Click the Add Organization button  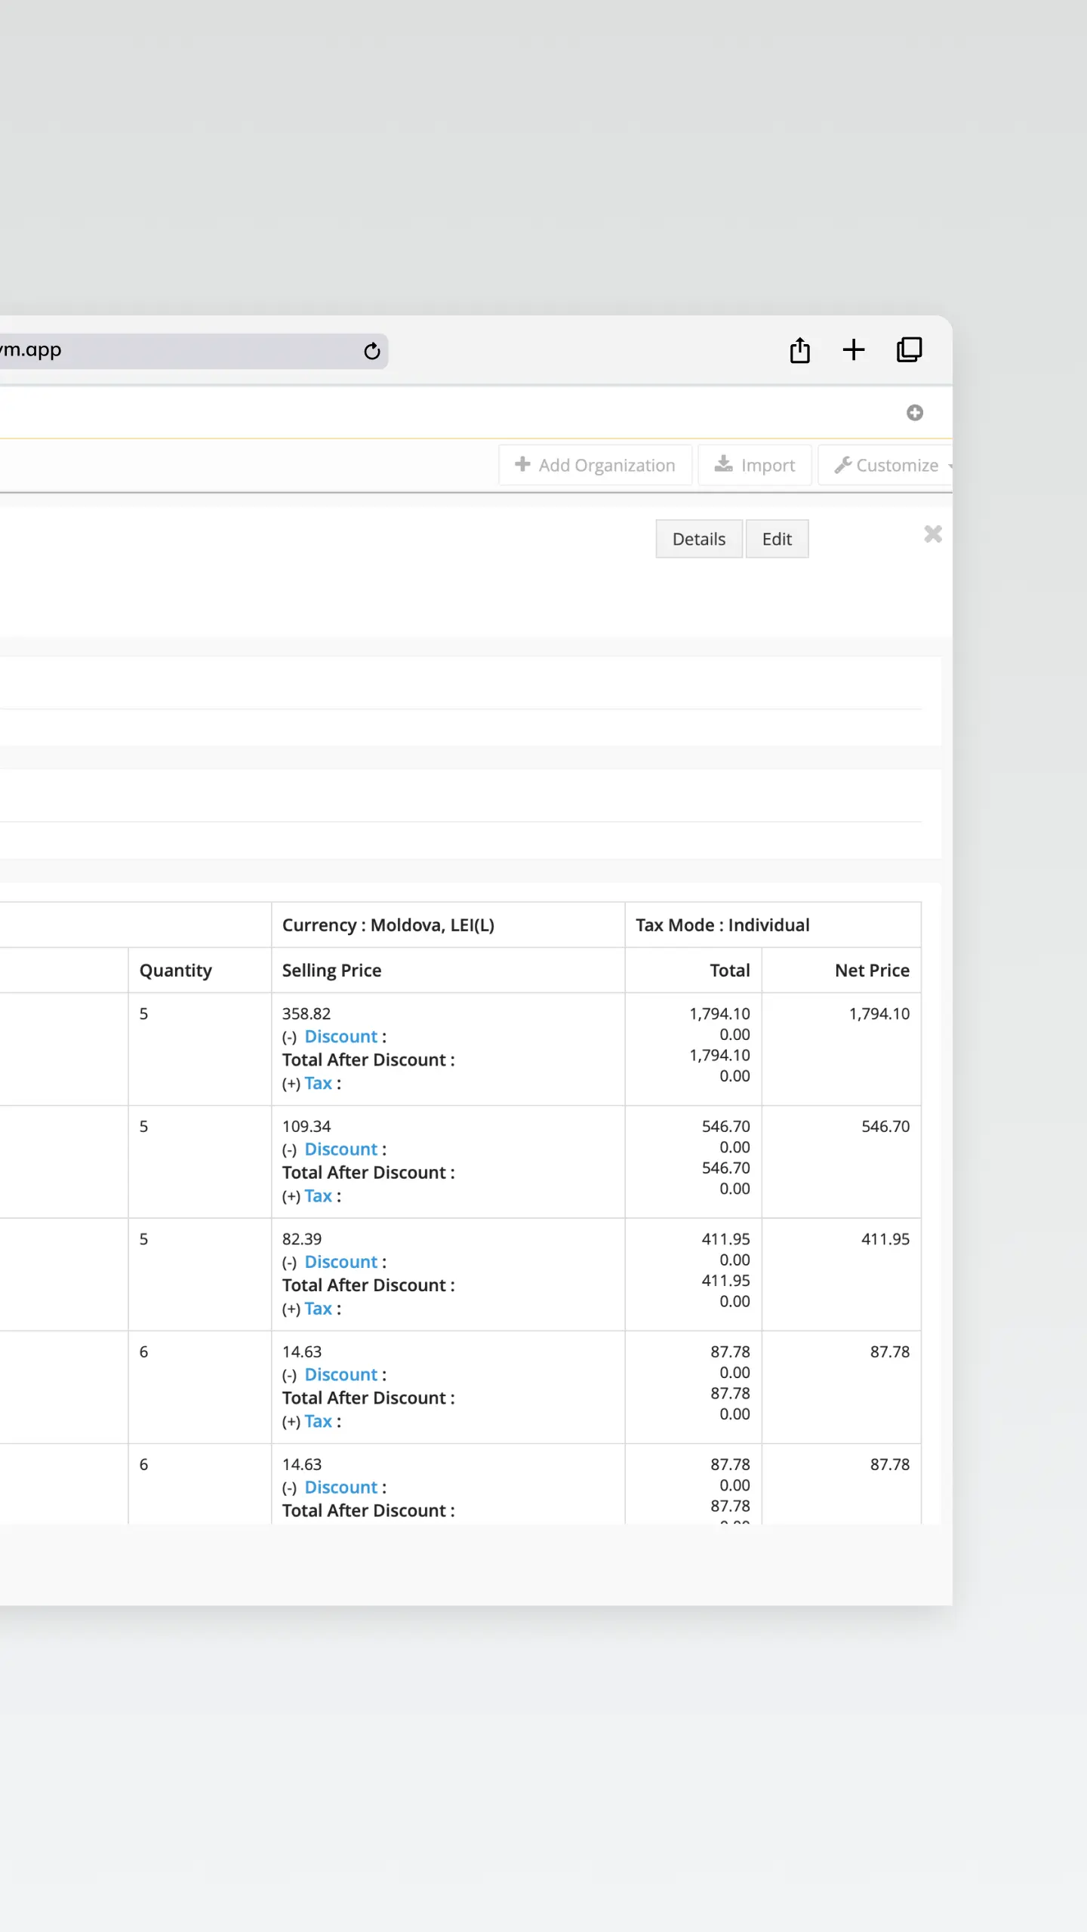coord(595,465)
